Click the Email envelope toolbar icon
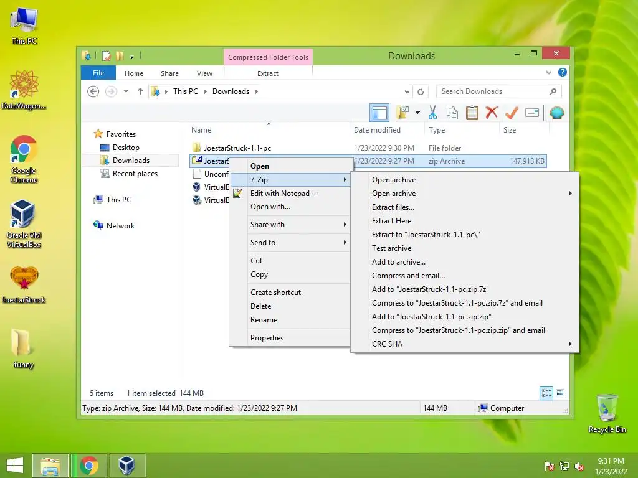Viewport: 638px width, 478px height. (x=532, y=113)
